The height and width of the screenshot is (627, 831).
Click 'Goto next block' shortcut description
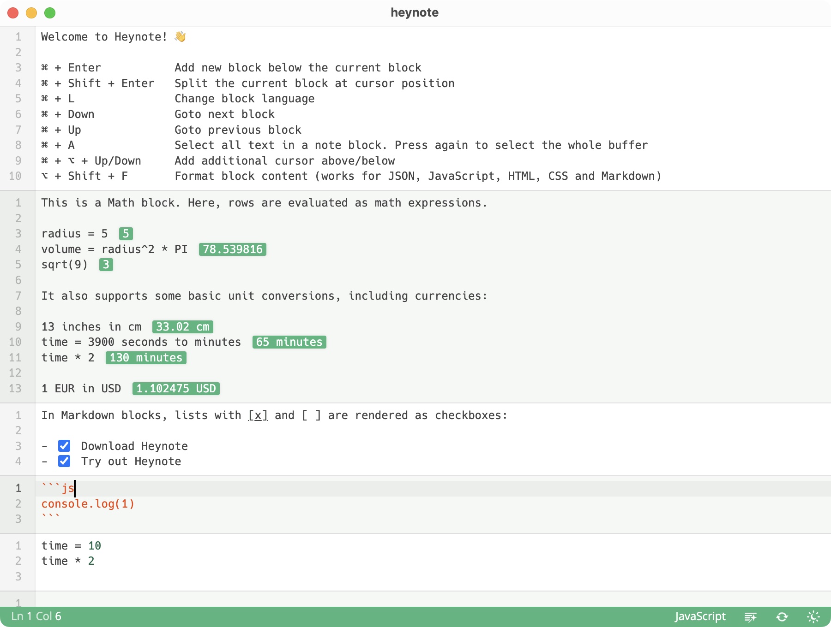click(x=225, y=114)
